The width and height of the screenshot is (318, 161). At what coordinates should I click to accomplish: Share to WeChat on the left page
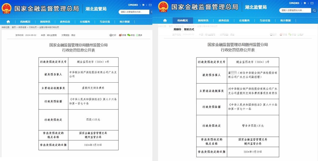[x=131, y=35]
